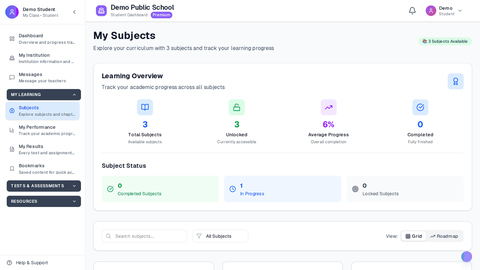Click the Premium badge

(x=161, y=15)
